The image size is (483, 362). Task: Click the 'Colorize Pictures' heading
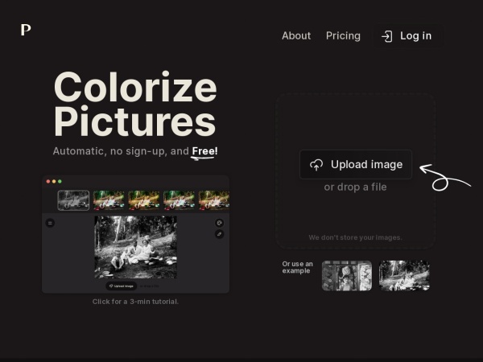[x=135, y=104]
